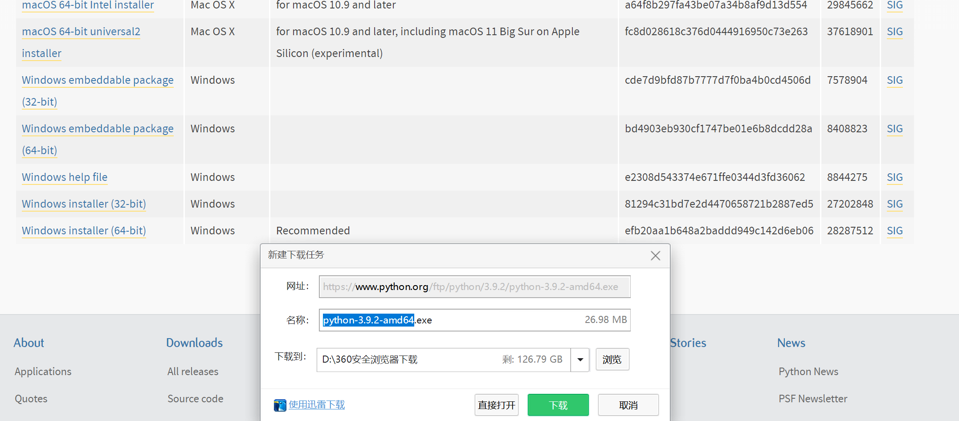The height and width of the screenshot is (421, 959).
Task: Click the 浏览 browse button
Action: click(612, 360)
